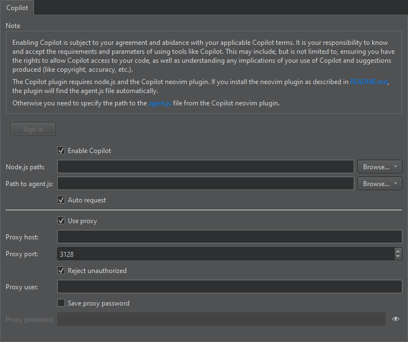Increase proxy port with up arrow

coord(398,251)
